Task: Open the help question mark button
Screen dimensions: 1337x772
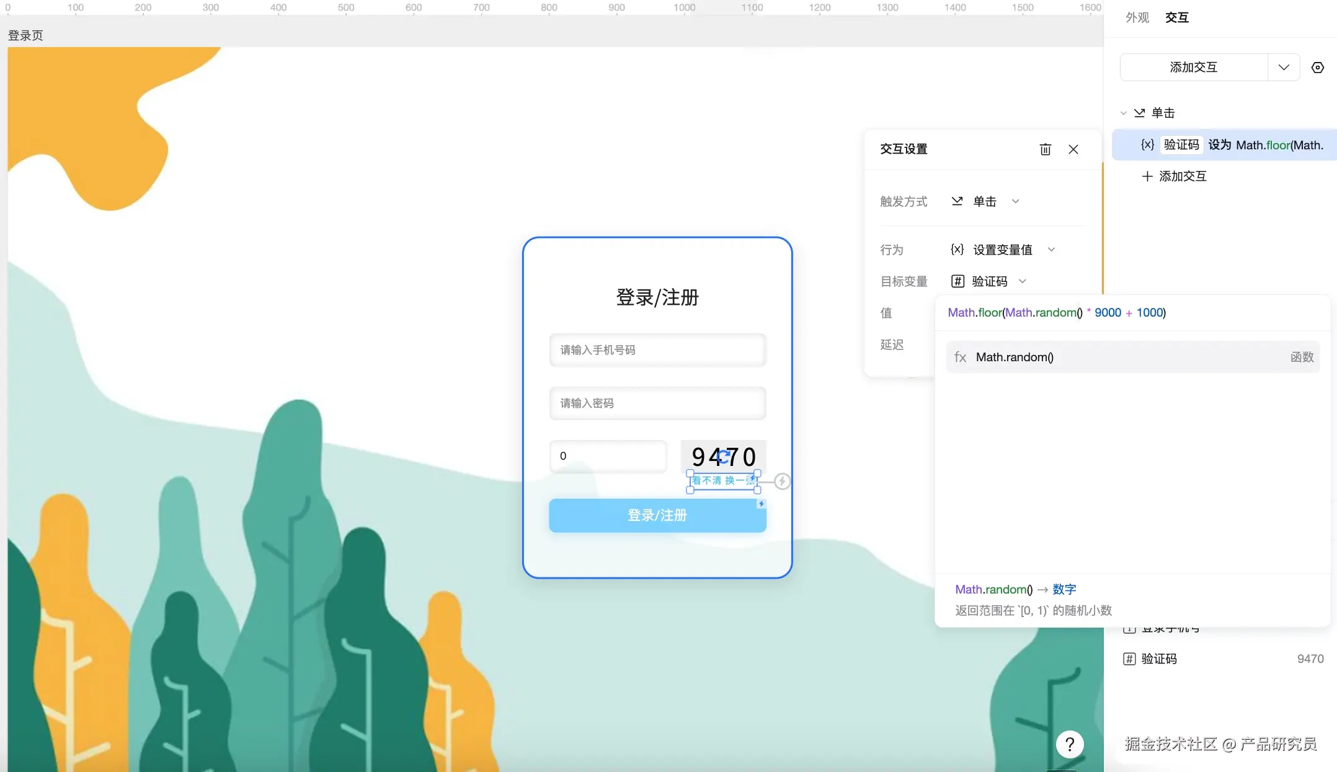Action: point(1070,744)
